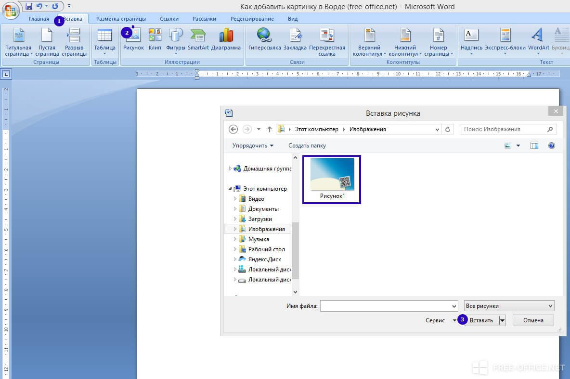Insert a Перекрестная ссылка cross-reference

coord(327,42)
